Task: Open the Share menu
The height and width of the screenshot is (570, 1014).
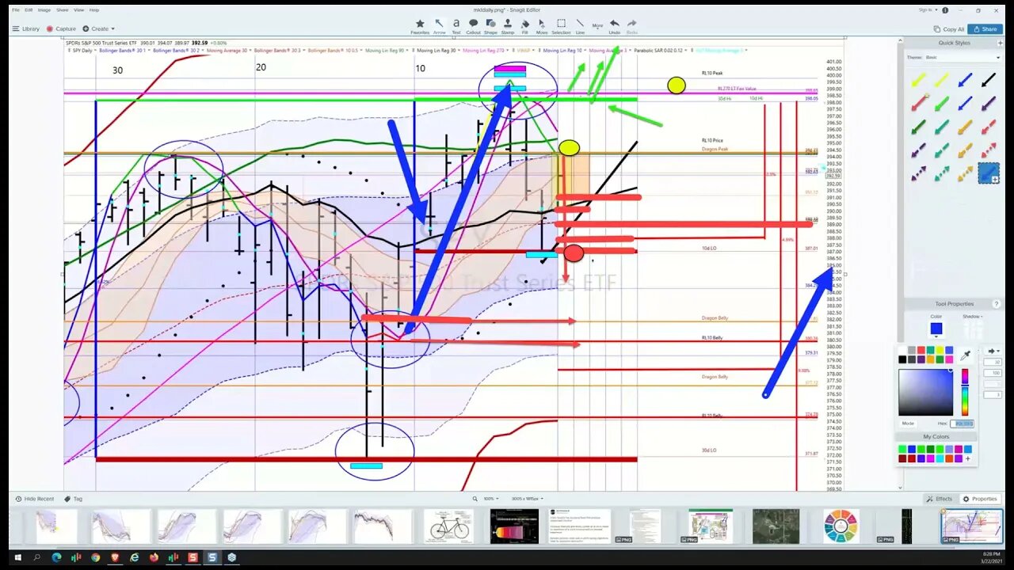Action: 62,10
